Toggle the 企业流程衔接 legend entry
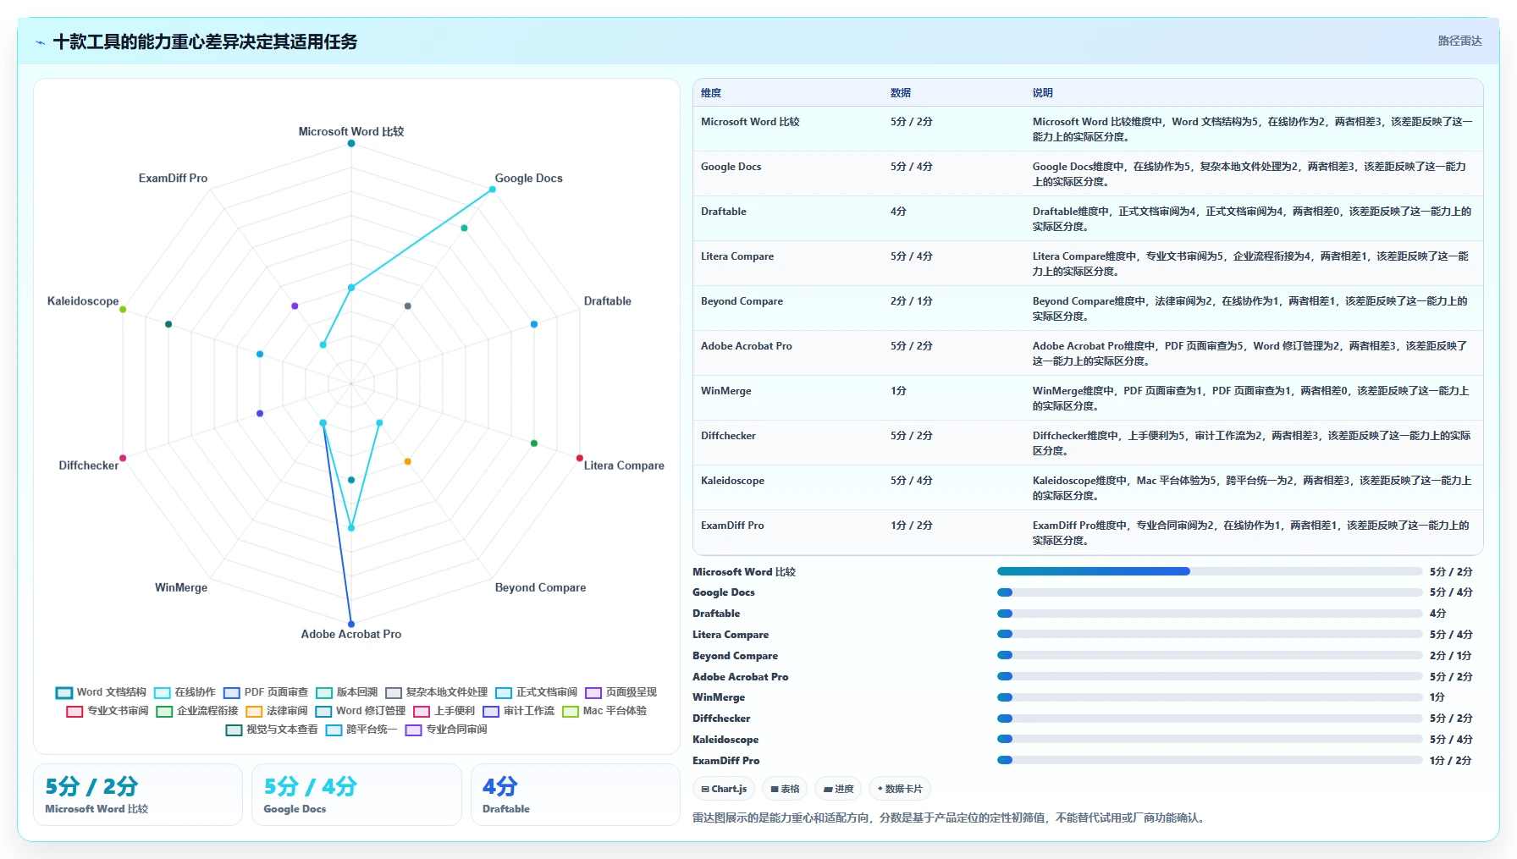This screenshot has height=859, width=1517. click(x=197, y=711)
